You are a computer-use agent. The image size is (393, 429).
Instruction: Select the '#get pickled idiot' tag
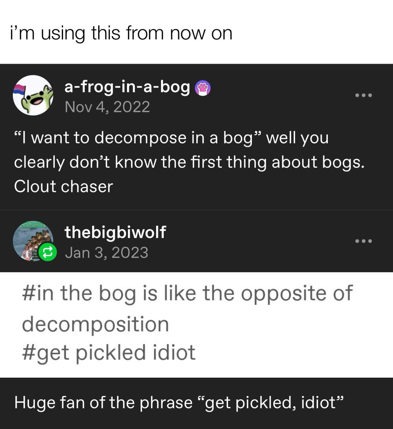click(x=109, y=352)
